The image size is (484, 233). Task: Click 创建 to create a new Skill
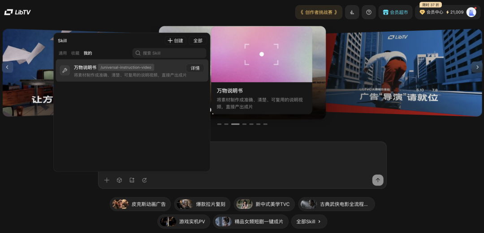pos(175,41)
